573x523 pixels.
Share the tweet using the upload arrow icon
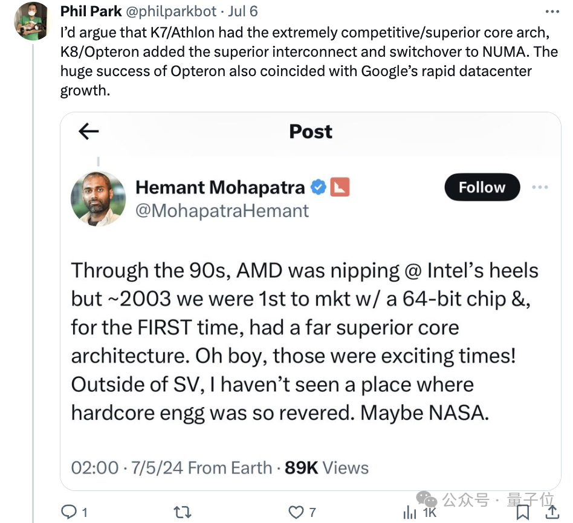coord(552,512)
